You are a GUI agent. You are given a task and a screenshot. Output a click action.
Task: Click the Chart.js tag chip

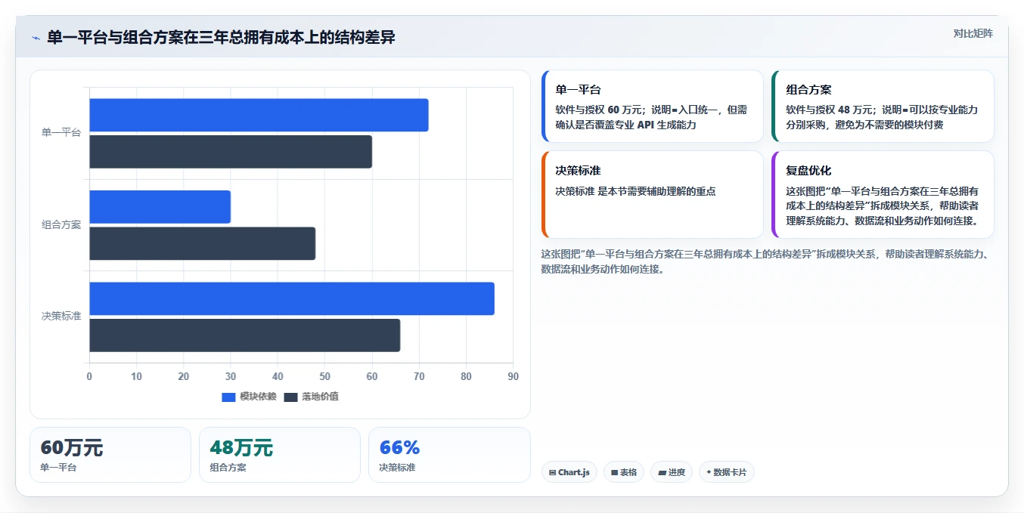[569, 472]
